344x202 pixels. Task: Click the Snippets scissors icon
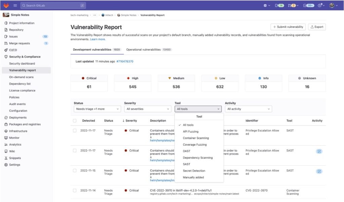click(6, 158)
